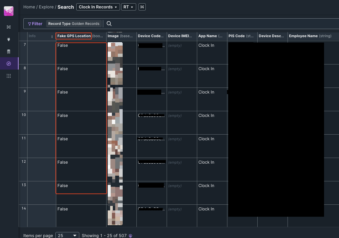Click the search magnifier icon

109,24
